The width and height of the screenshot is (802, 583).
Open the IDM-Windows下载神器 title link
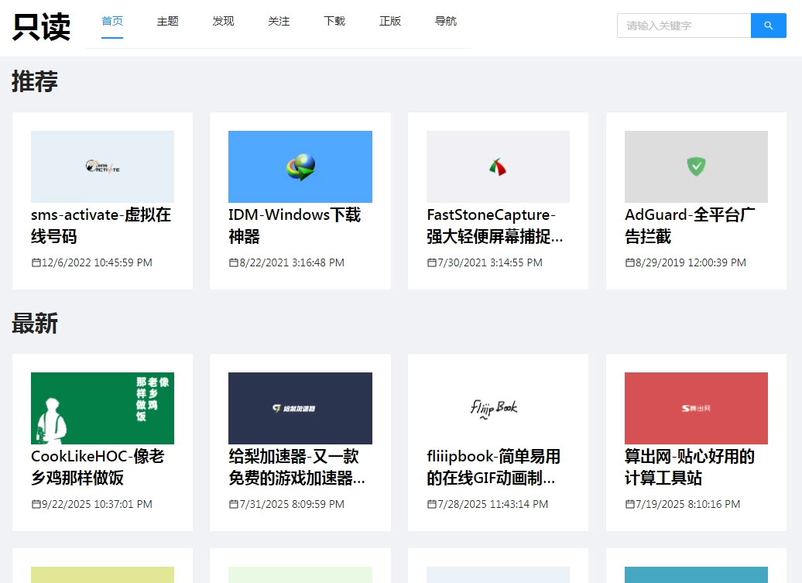pos(294,225)
